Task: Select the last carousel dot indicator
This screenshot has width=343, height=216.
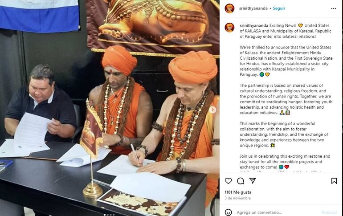Action: (114, 215)
